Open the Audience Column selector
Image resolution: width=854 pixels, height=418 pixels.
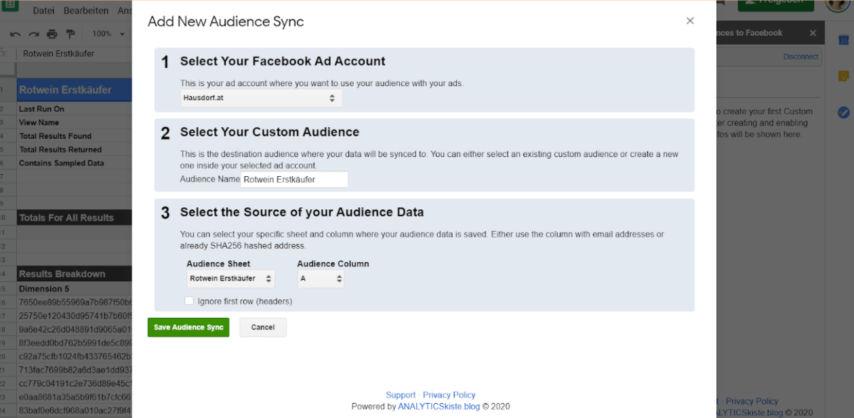[321, 278]
